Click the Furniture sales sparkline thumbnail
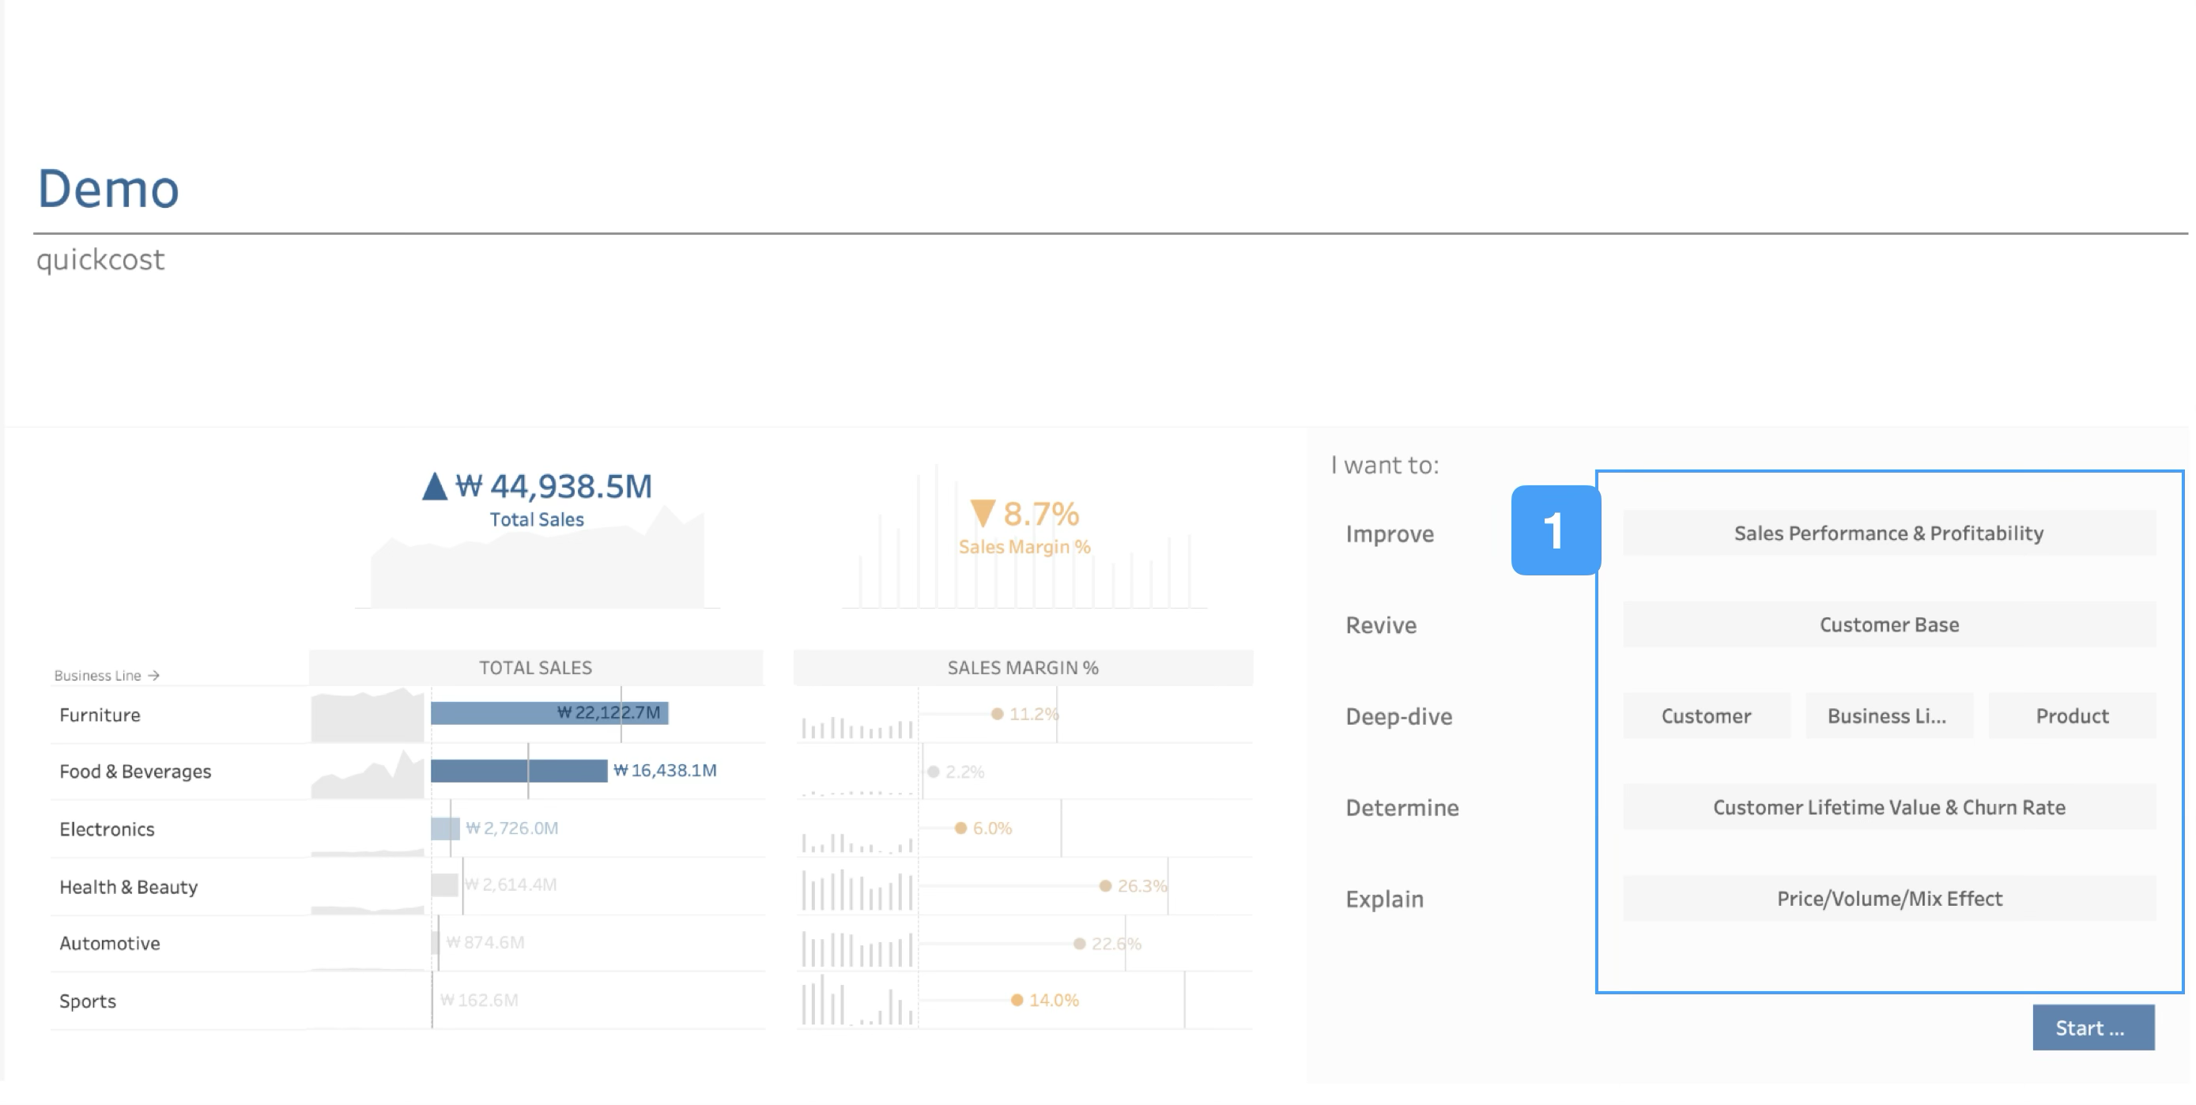This screenshot has width=2196, height=1105. pyautogui.click(x=368, y=716)
